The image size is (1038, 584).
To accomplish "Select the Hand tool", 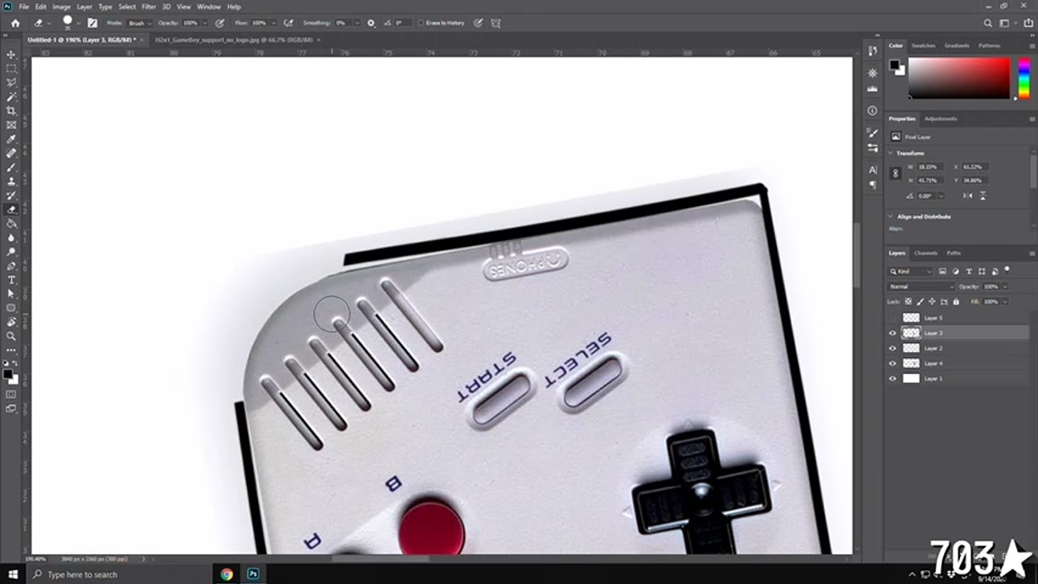I will [11, 322].
